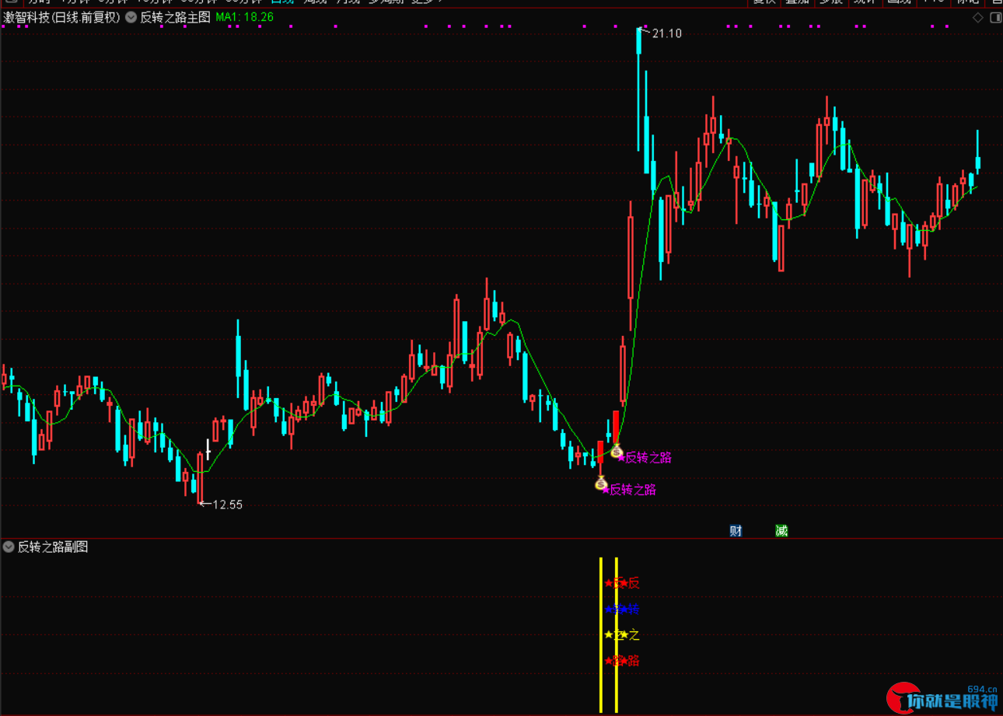
Task: Collapse the 反转之路主图 indicator arrow icon
Action: click(x=130, y=17)
